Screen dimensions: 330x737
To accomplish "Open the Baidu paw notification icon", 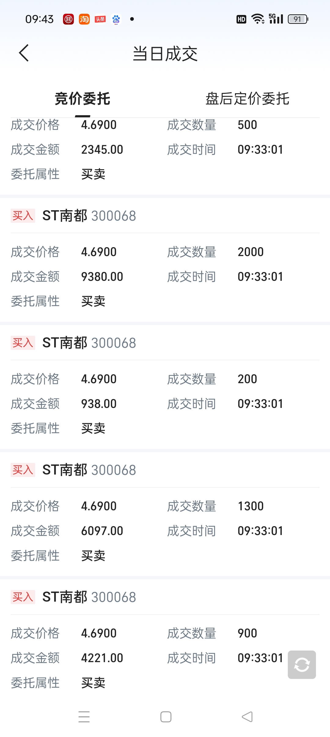I will tap(116, 19).
